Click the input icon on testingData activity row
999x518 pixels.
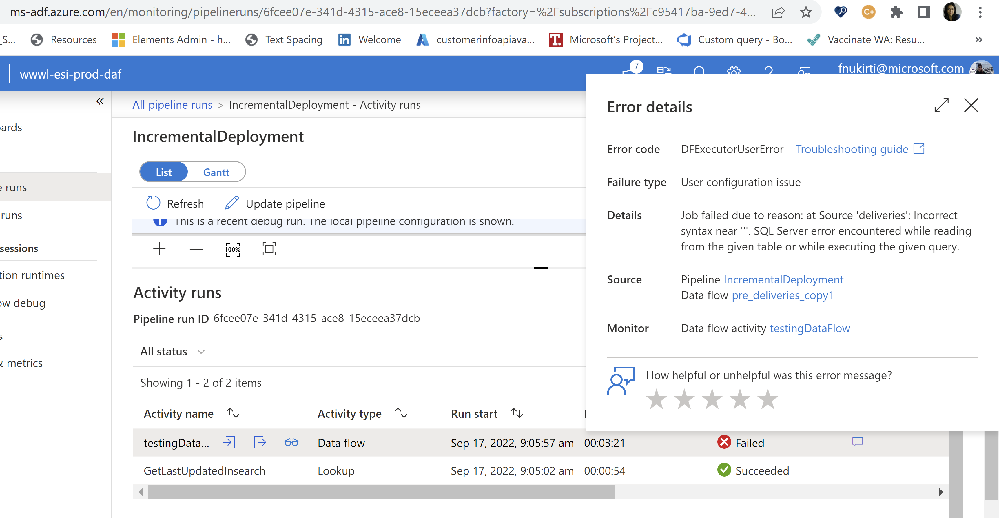point(229,442)
